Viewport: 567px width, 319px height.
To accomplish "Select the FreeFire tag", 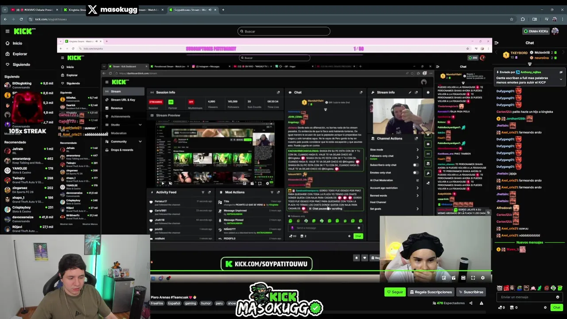I will 157,303.
